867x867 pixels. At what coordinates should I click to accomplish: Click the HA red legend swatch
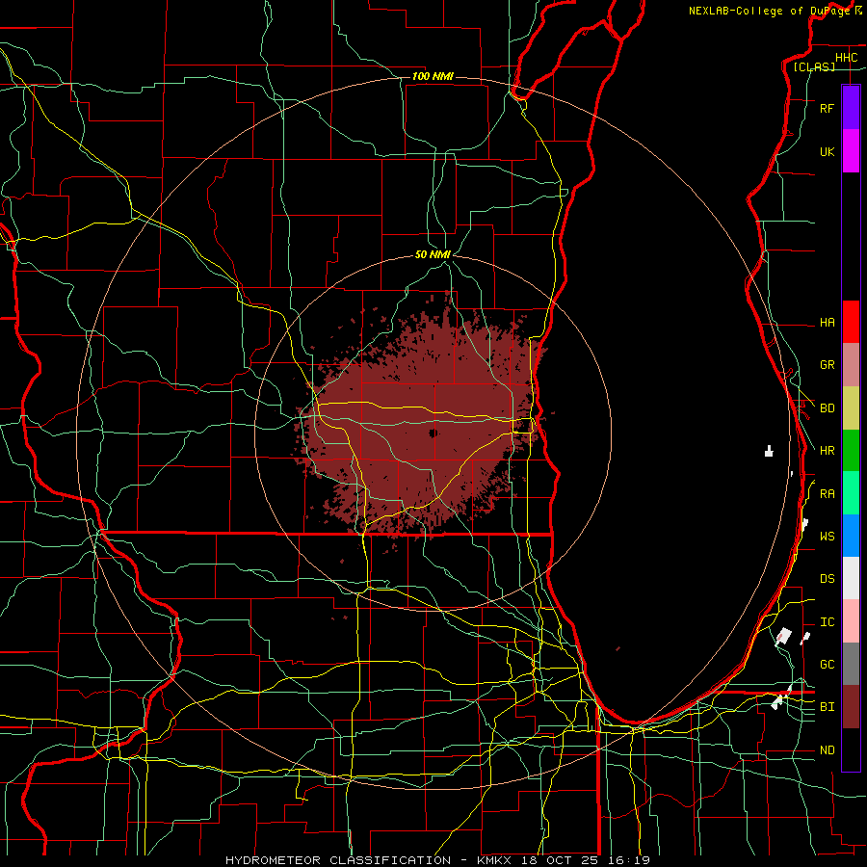[x=851, y=322]
